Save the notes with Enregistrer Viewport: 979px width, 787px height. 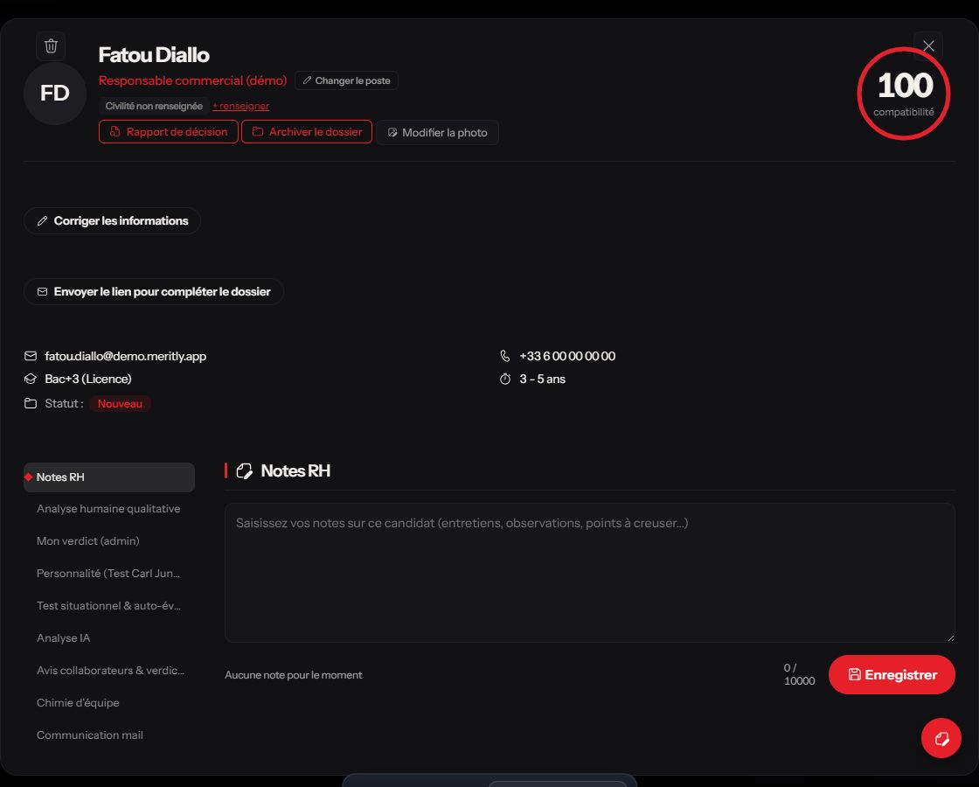pyautogui.click(x=892, y=674)
